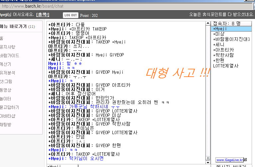Open 공지사항 in the sidebar menu
This screenshot has height=167, width=255.
coord(7,47)
